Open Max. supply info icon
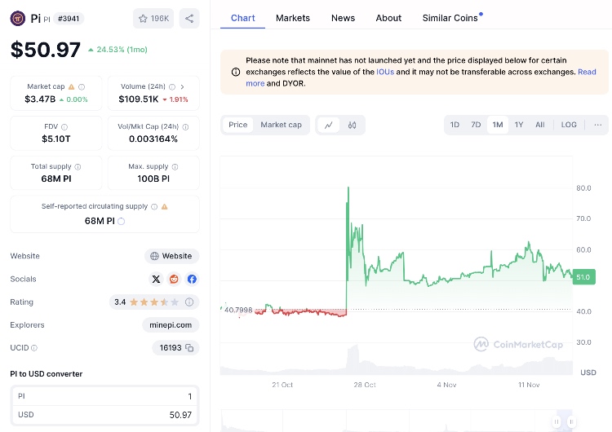Screen dimensions: 612x432 click(175, 166)
